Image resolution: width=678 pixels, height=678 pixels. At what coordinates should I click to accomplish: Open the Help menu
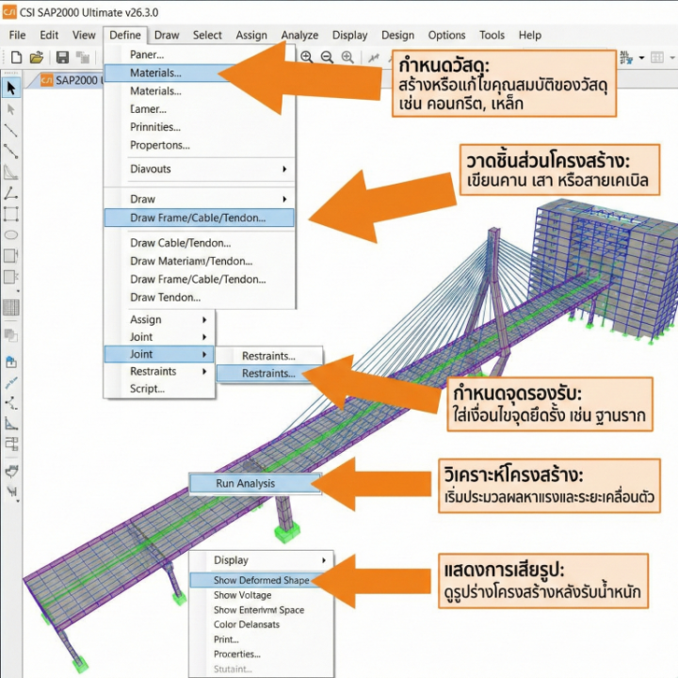[x=530, y=35]
